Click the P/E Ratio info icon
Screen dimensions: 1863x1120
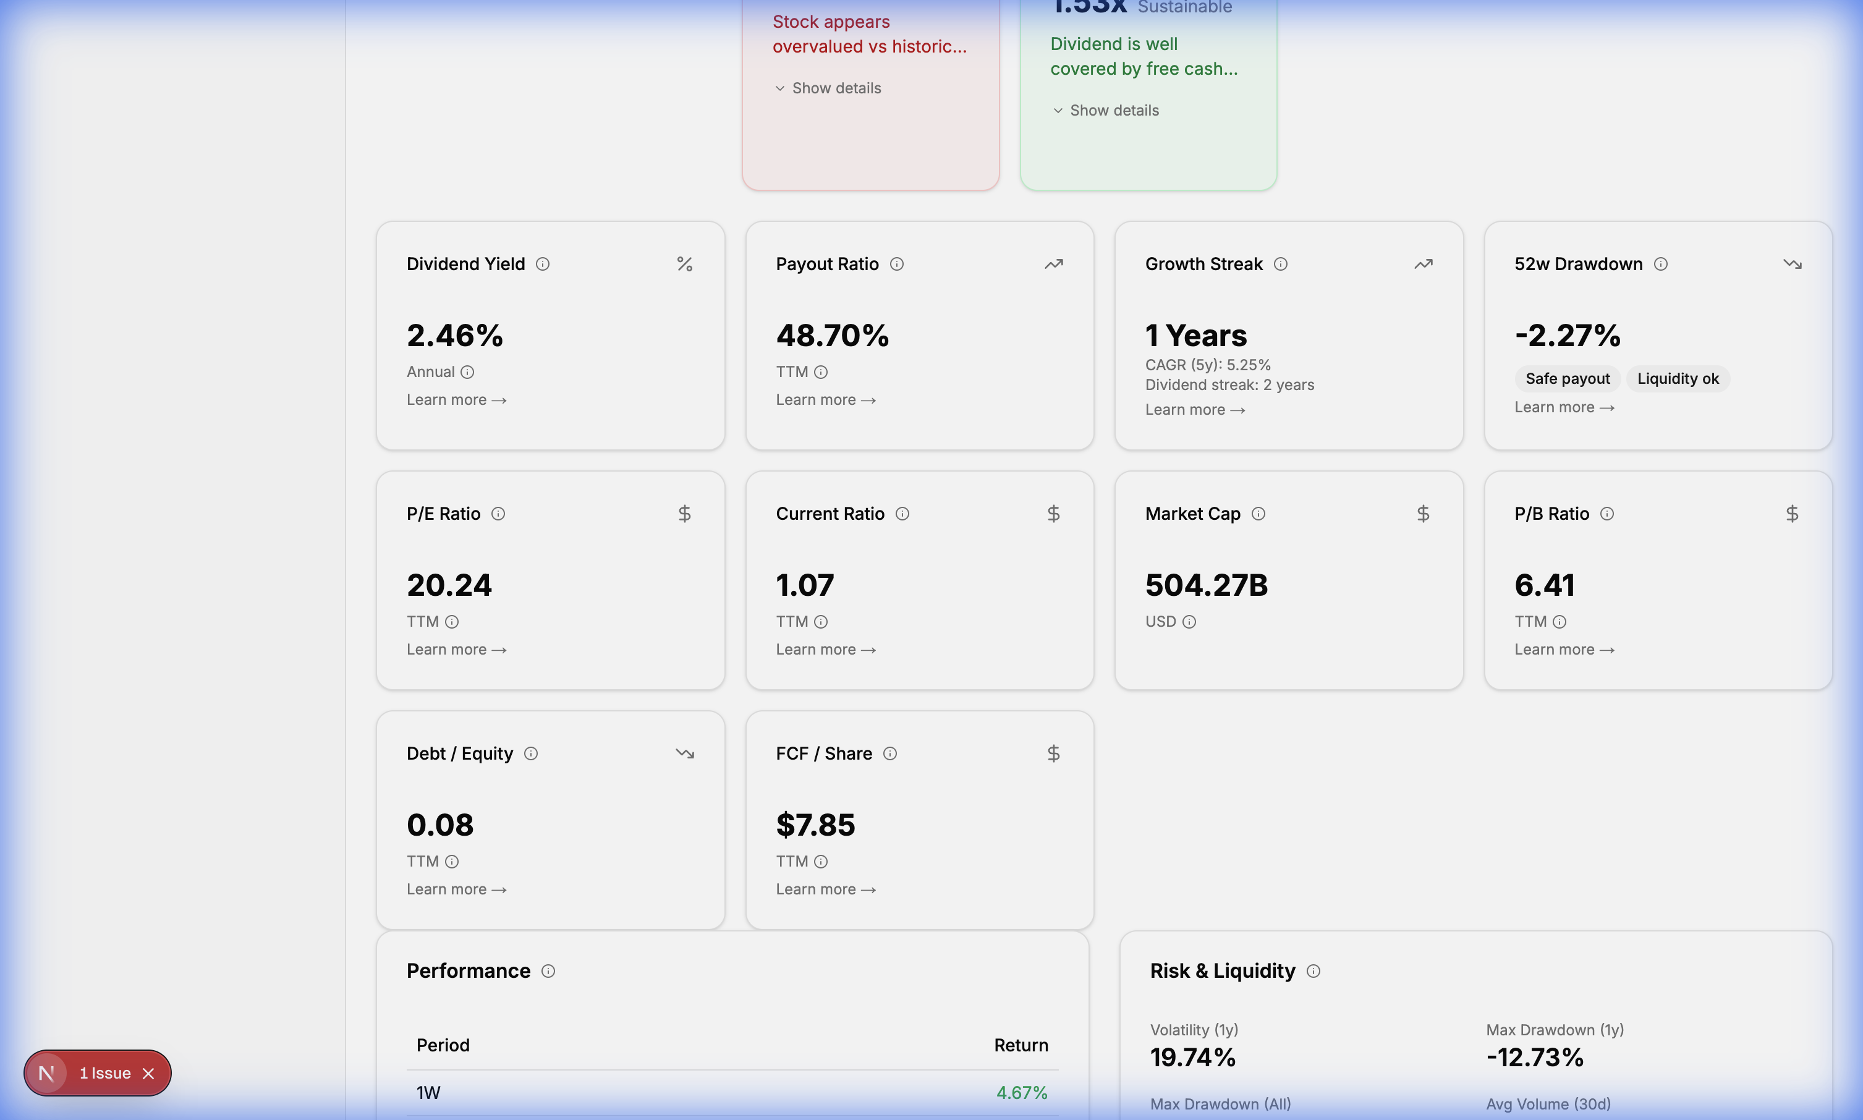click(498, 514)
